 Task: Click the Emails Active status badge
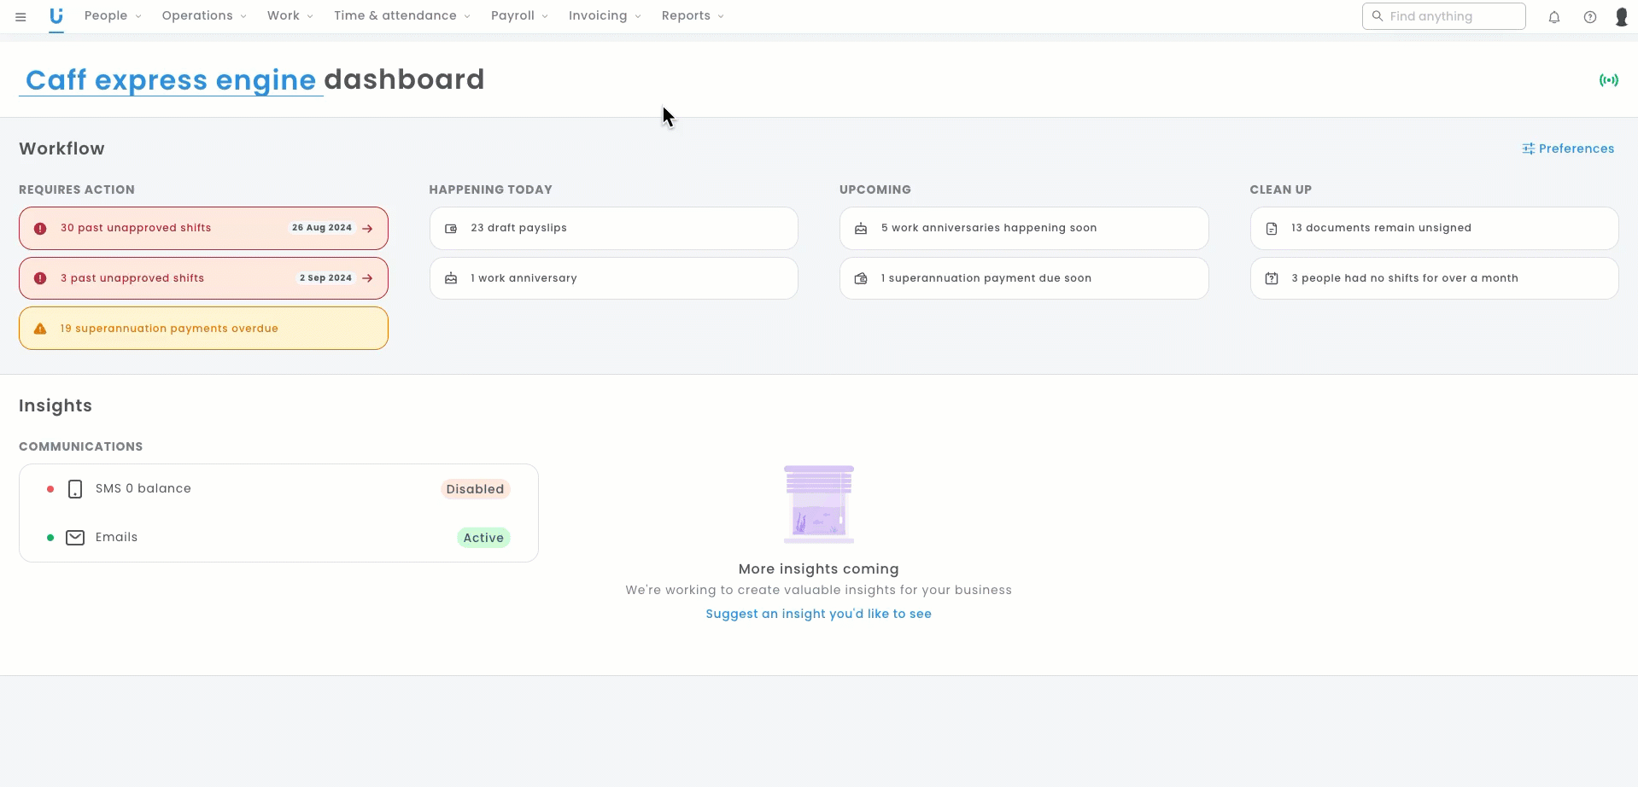click(483, 538)
